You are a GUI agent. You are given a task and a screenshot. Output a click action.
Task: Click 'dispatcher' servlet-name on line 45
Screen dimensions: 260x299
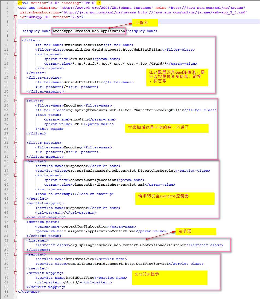77,208
